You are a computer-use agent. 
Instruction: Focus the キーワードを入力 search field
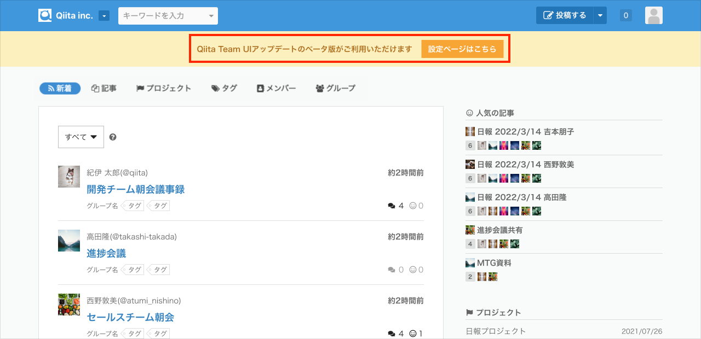tap(168, 16)
